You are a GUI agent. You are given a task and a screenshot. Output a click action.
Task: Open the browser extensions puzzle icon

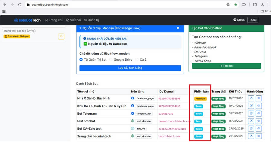tap(244, 5)
